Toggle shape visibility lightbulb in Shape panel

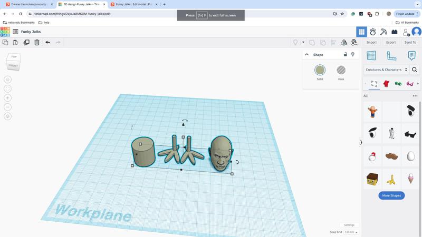(353, 54)
